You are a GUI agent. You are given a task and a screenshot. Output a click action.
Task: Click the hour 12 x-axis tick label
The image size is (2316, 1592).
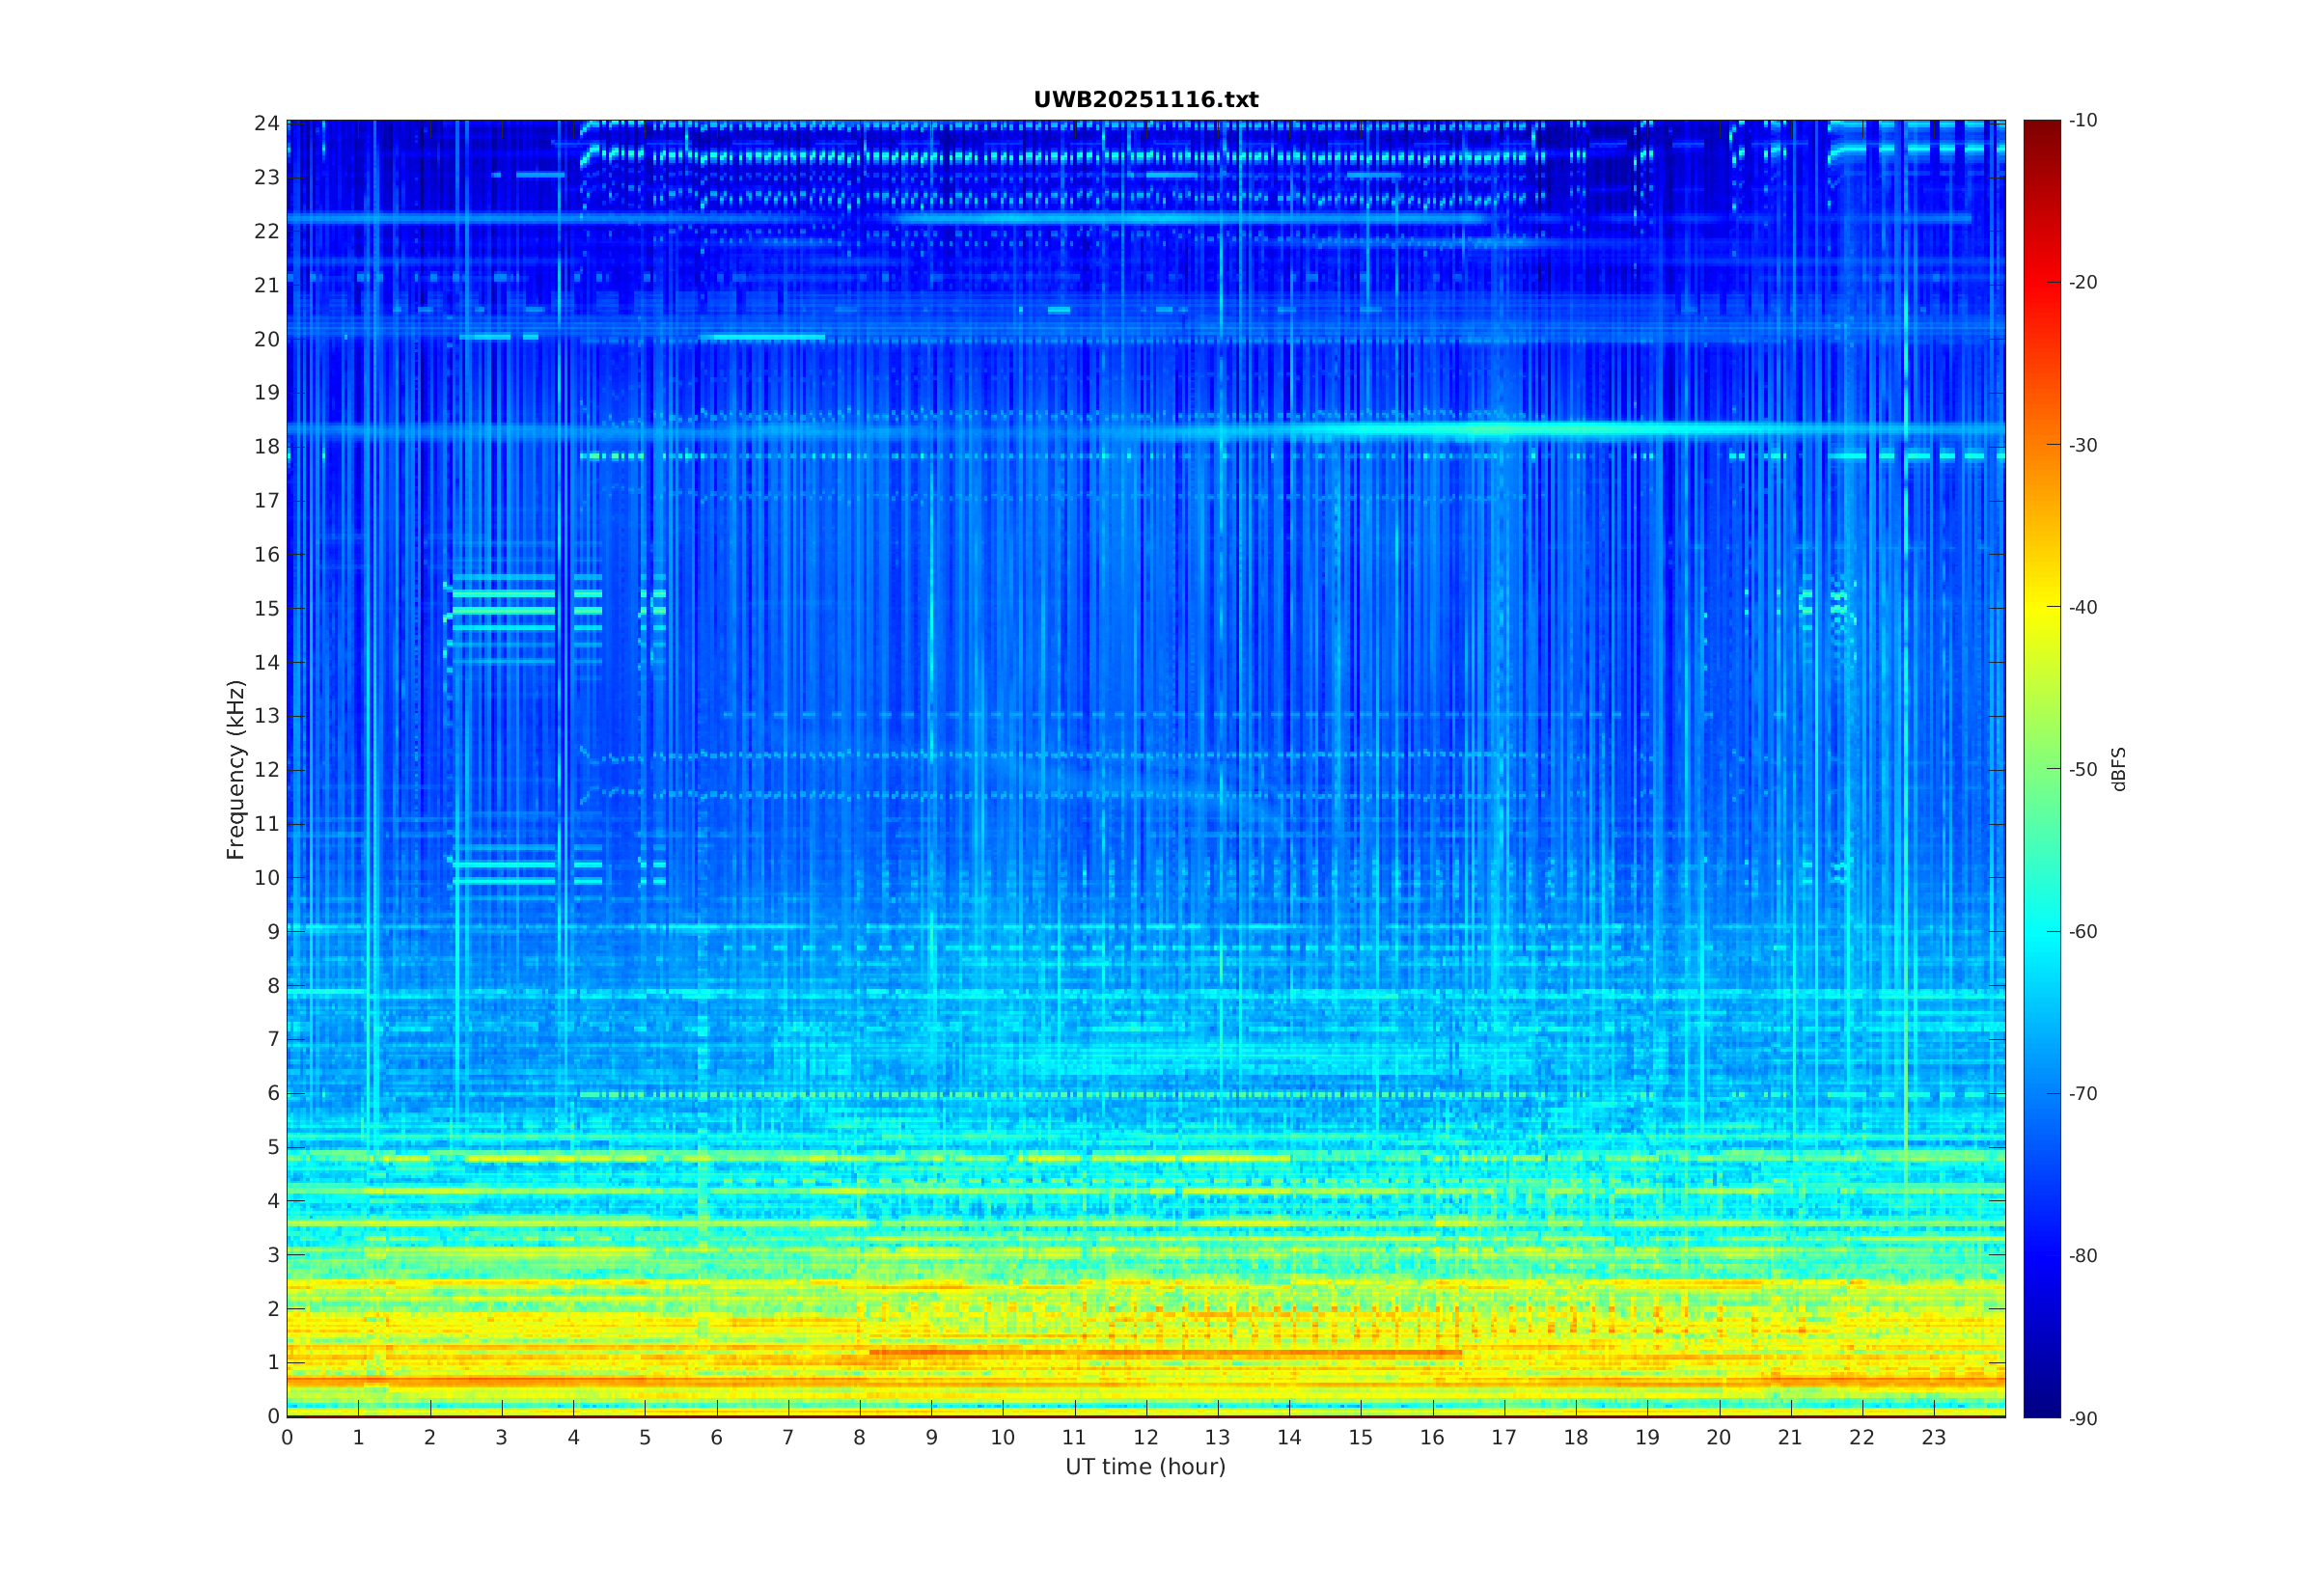(1146, 1438)
